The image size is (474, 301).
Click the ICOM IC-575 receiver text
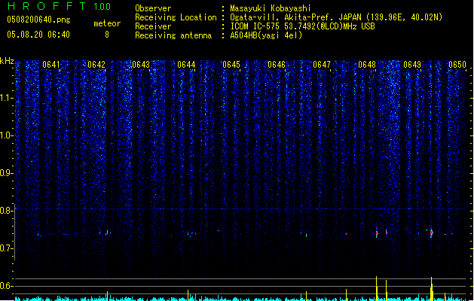(x=302, y=26)
